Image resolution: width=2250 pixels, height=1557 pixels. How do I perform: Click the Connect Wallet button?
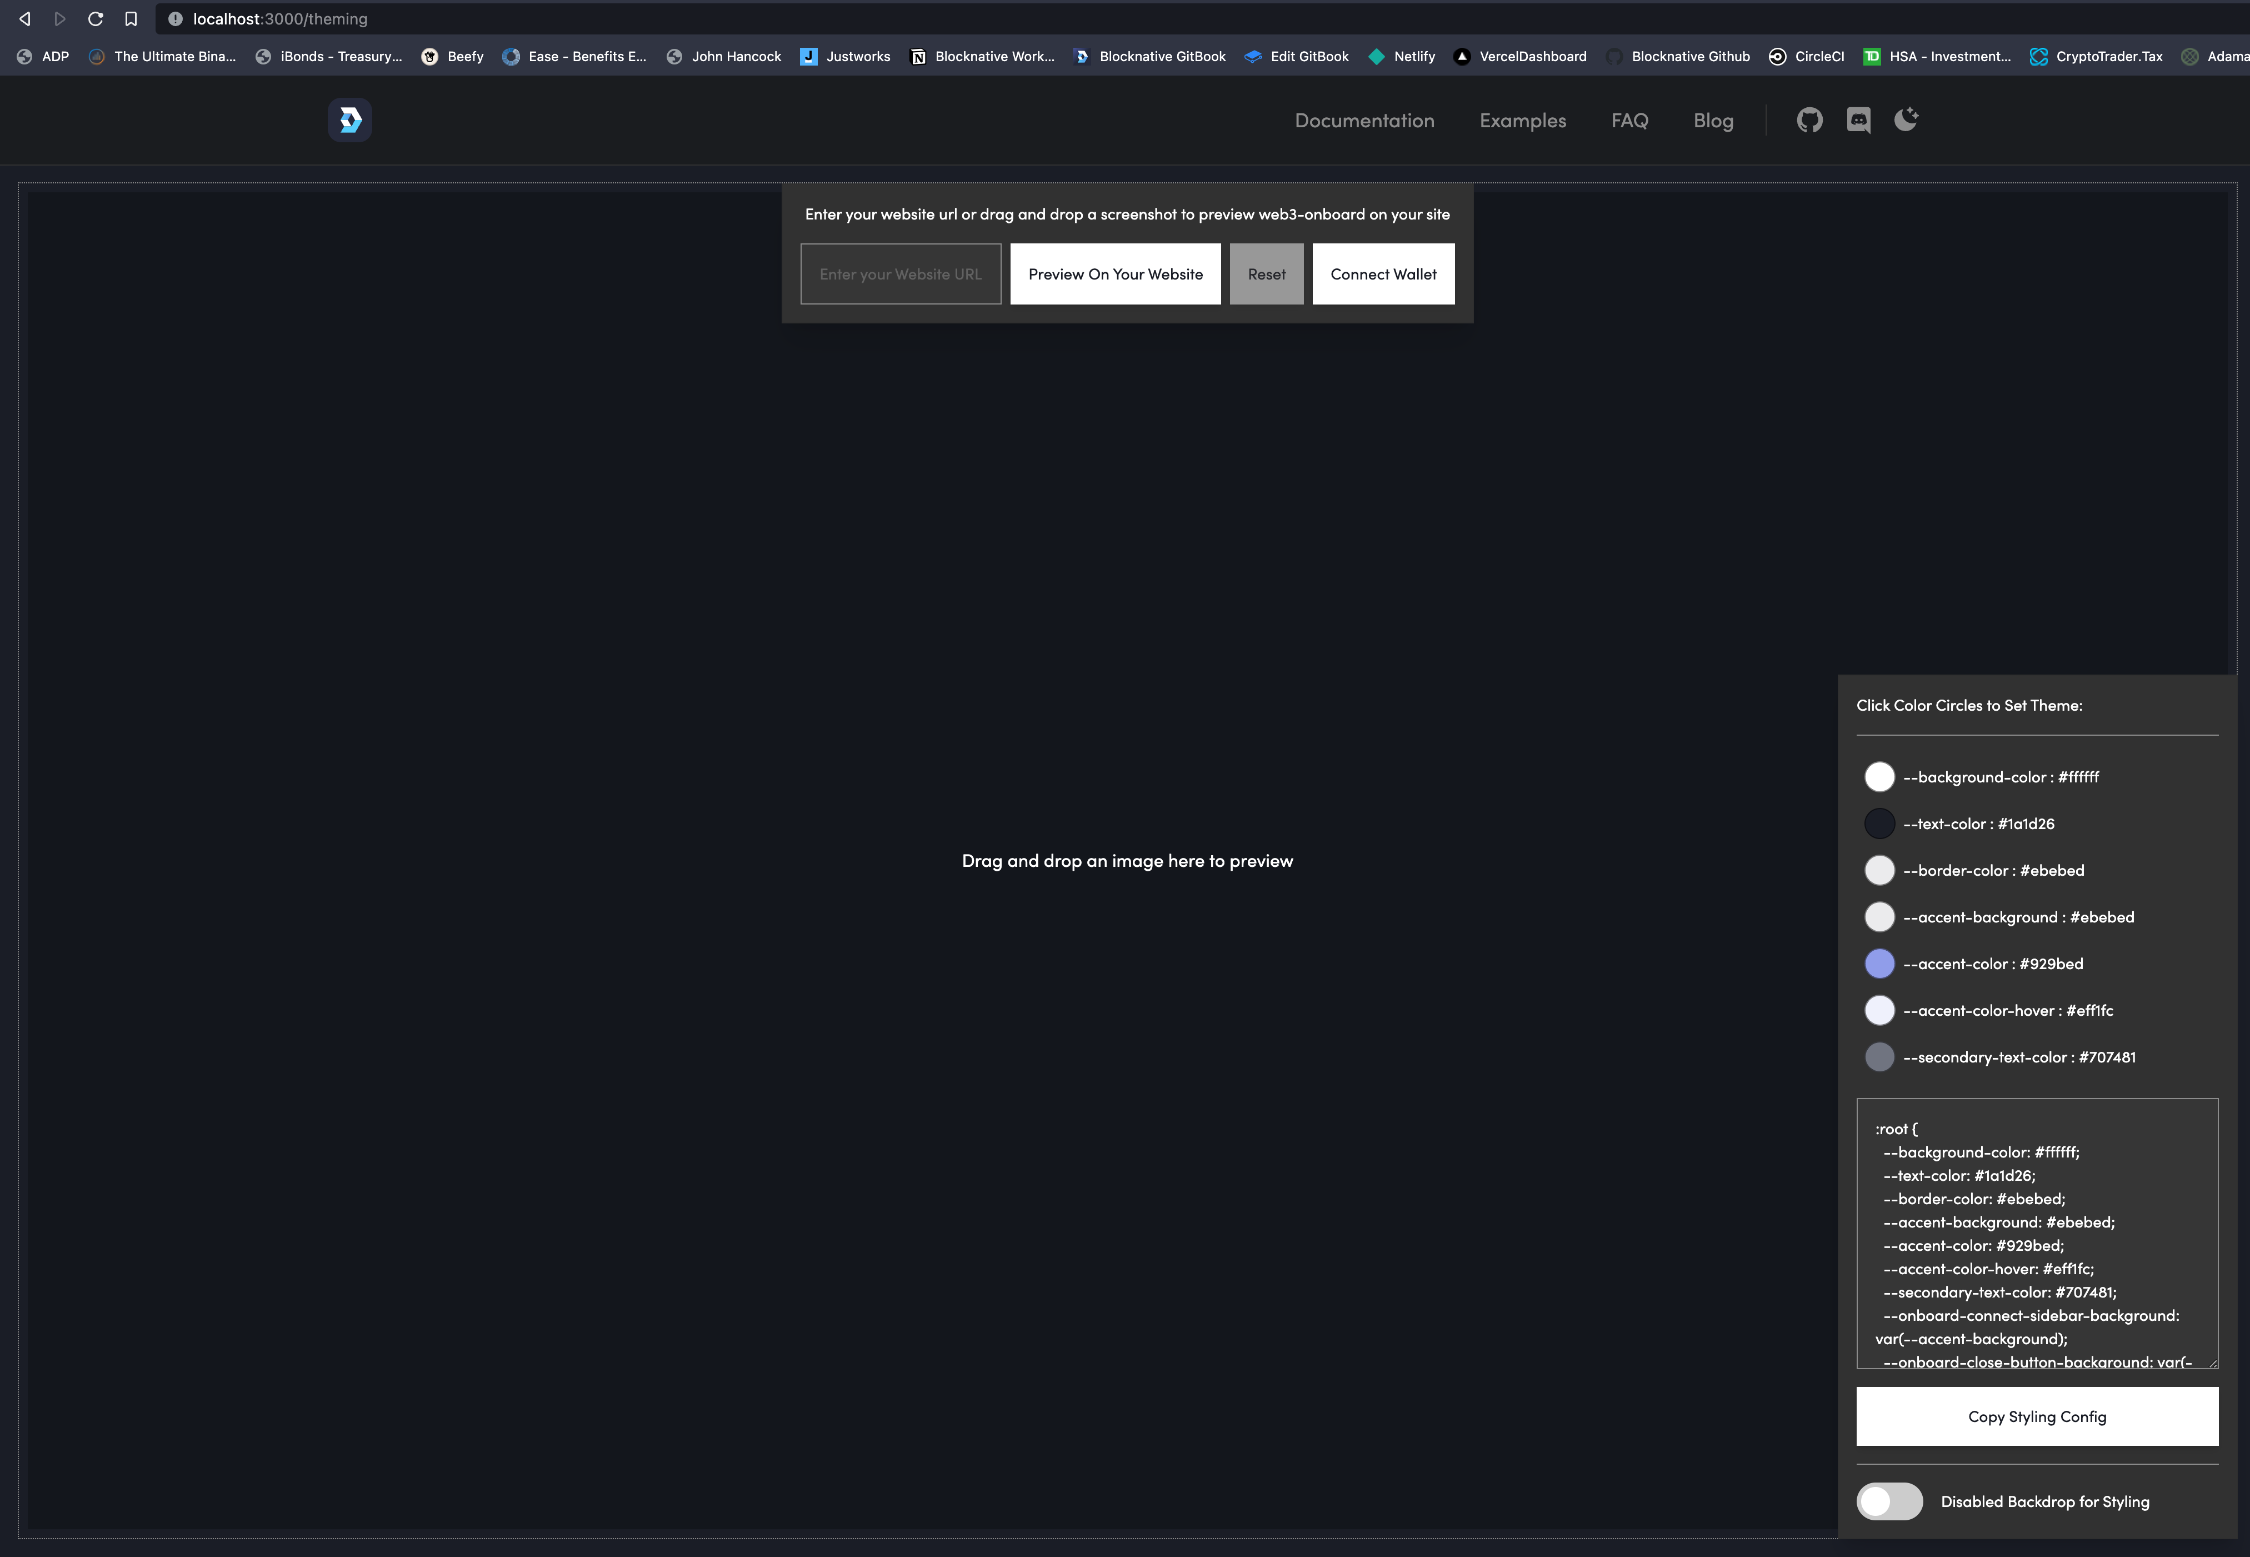click(1383, 274)
